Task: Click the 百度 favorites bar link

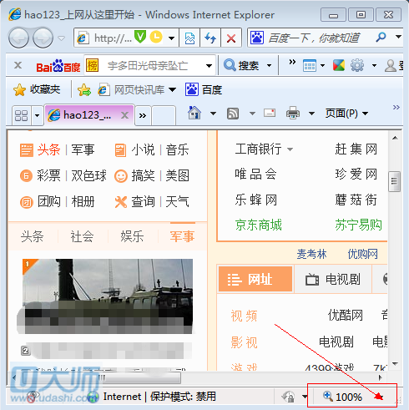Action: click(204, 90)
